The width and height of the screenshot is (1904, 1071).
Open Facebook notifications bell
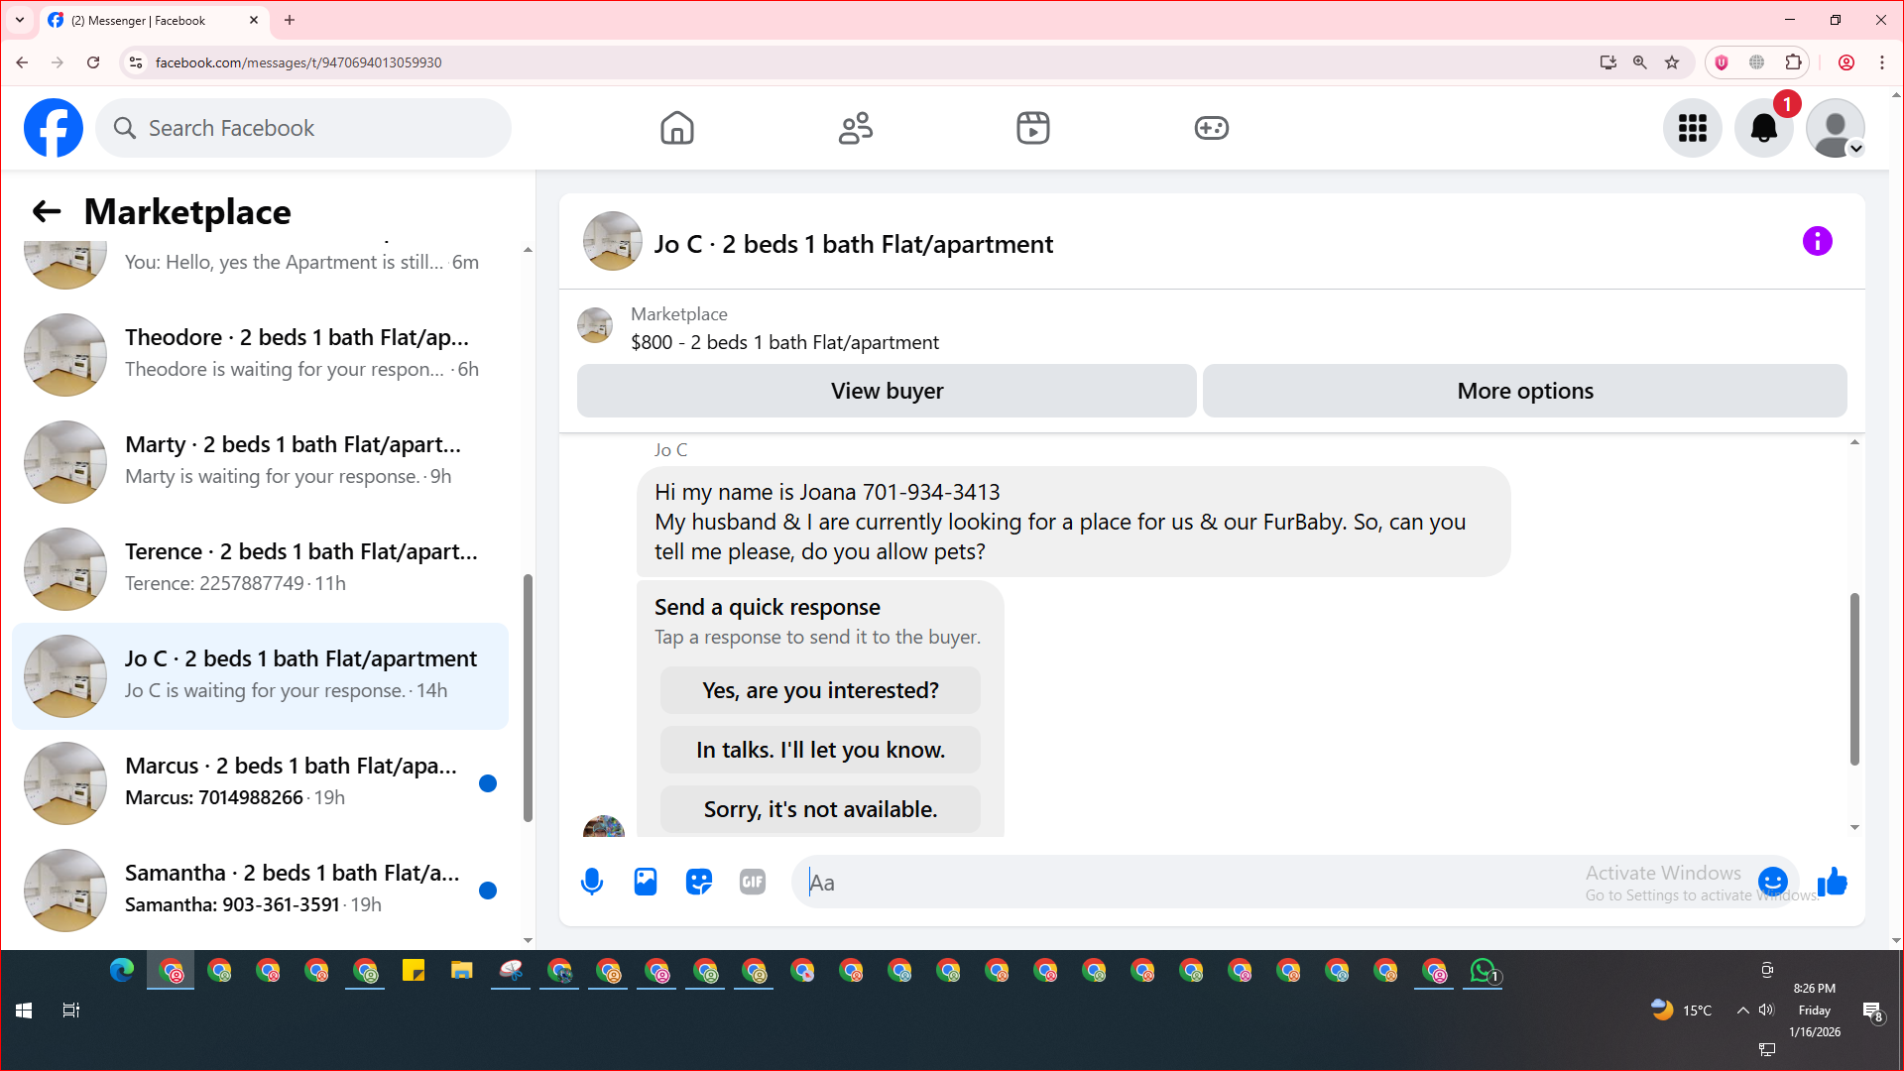[x=1763, y=128]
